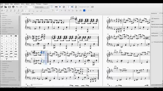Print the score using the printer icon
The height and width of the screenshot is (91, 163).
point(13,7)
